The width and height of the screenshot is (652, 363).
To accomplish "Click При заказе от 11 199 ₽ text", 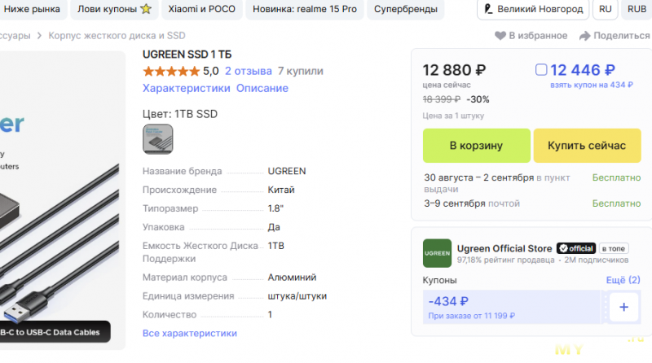I will click(472, 316).
